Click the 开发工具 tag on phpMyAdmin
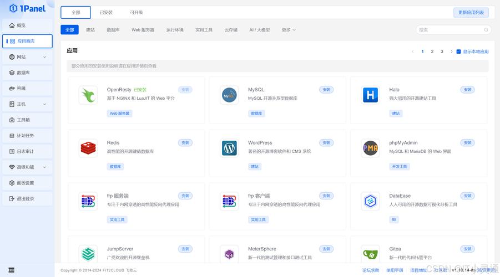This screenshot has width=500, height=277. (x=400, y=167)
